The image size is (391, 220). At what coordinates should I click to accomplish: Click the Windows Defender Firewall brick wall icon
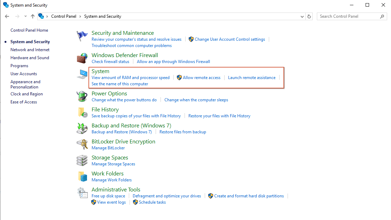point(82,58)
